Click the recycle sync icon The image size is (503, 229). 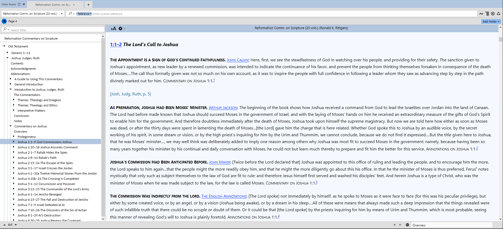pos(499,14)
